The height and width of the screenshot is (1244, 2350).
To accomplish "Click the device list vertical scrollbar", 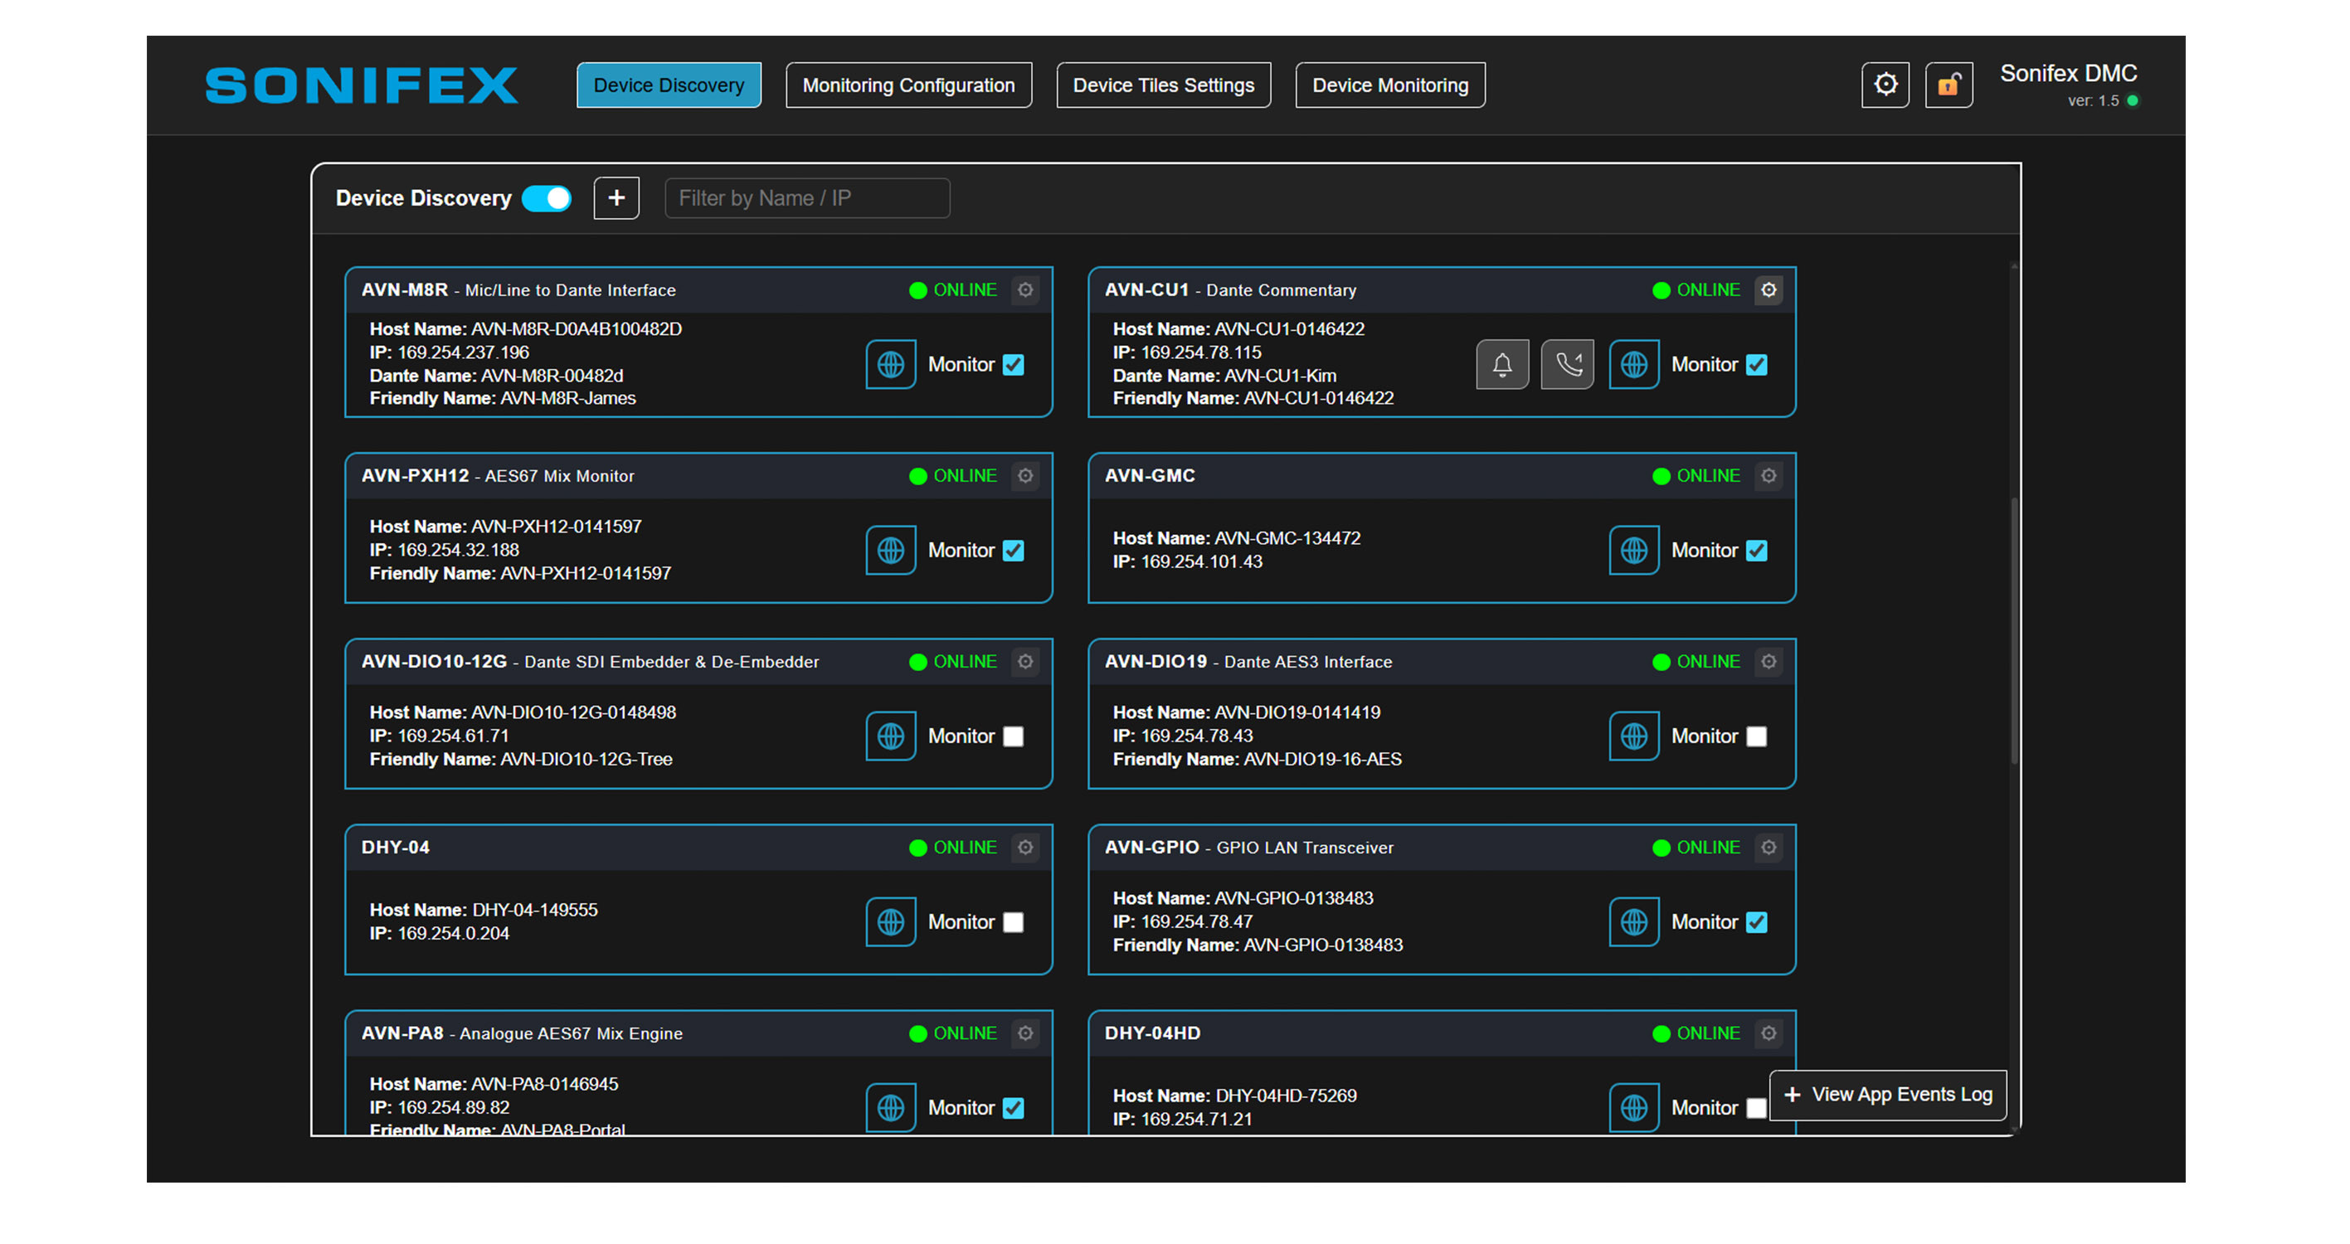I will point(2014,629).
